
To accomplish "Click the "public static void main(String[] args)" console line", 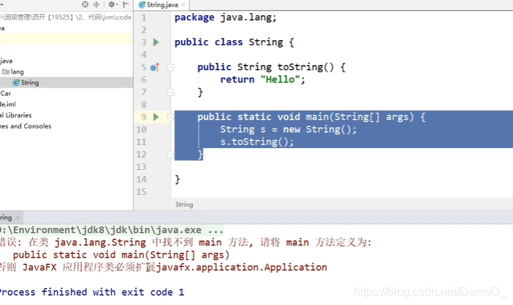I will pyautogui.click(x=121, y=255).
